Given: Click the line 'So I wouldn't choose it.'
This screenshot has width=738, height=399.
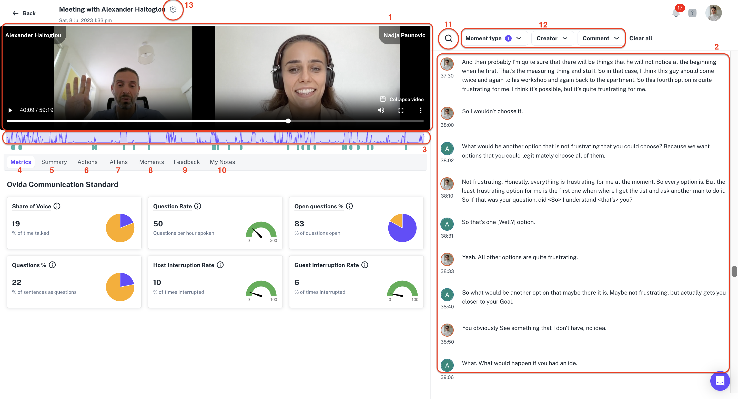Looking at the screenshot, I should point(492,111).
